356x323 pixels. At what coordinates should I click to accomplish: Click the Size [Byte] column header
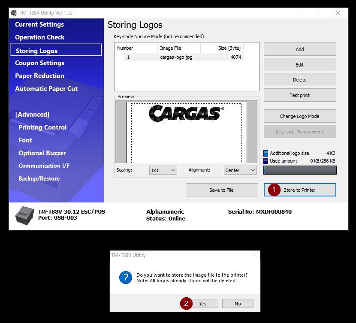(x=222, y=48)
